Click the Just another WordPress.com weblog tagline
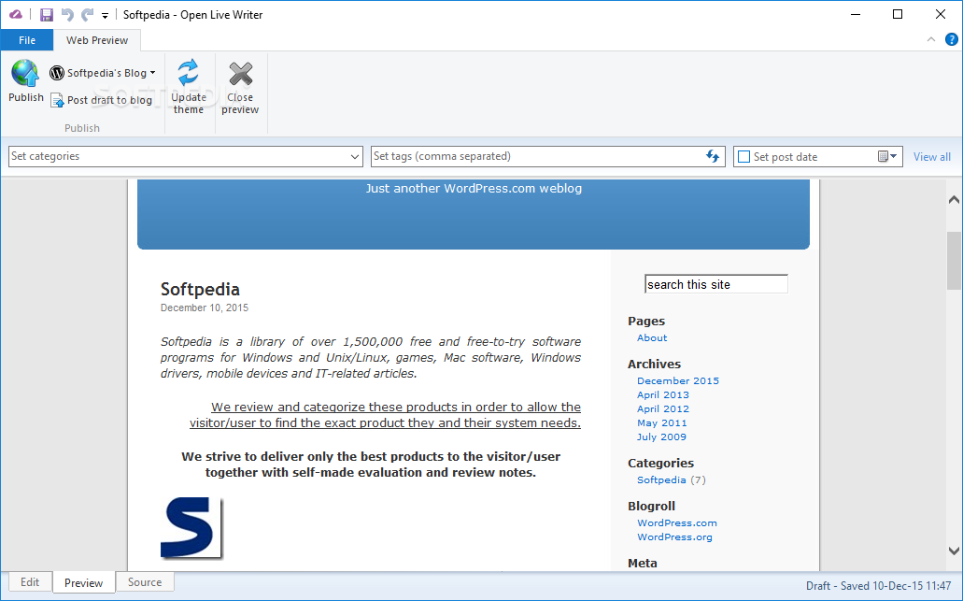Viewport: 963px width, 601px height. (x=474, y=189)
